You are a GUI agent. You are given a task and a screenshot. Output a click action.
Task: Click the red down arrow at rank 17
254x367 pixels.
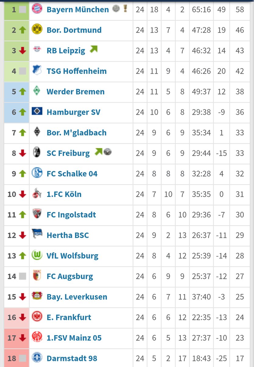(23, 338)
